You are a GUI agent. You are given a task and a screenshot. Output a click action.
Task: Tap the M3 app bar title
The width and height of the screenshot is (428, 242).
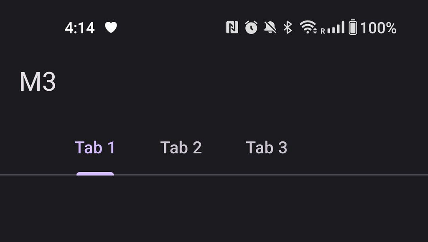tap(38, 82)
